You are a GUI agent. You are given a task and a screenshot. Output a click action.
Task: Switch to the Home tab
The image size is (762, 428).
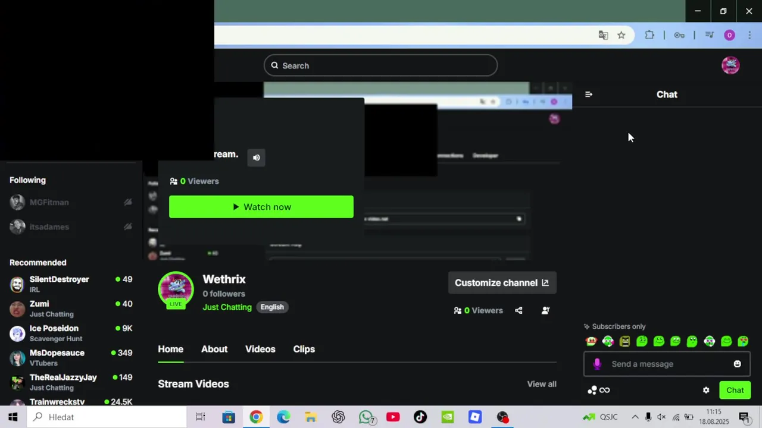pos(170,350)
